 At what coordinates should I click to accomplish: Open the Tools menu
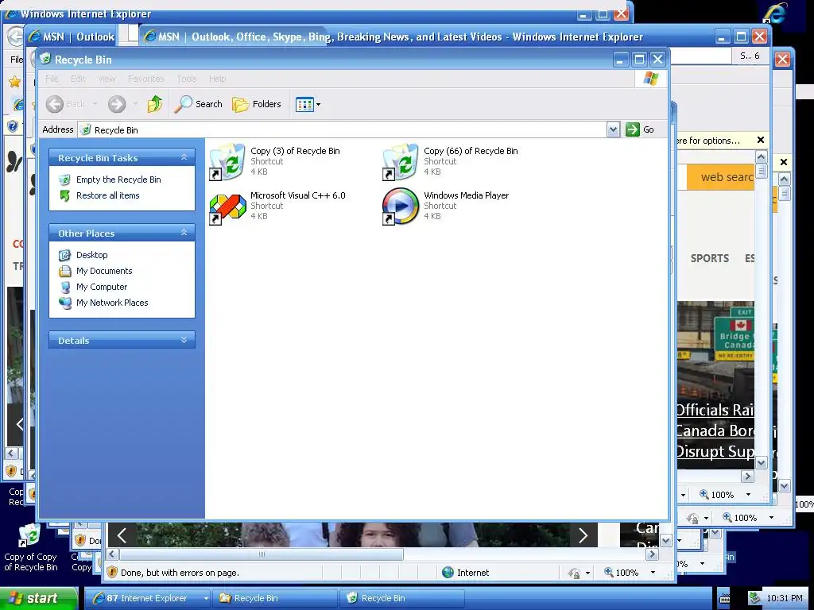pyautogui.click(x=186, y=79)
